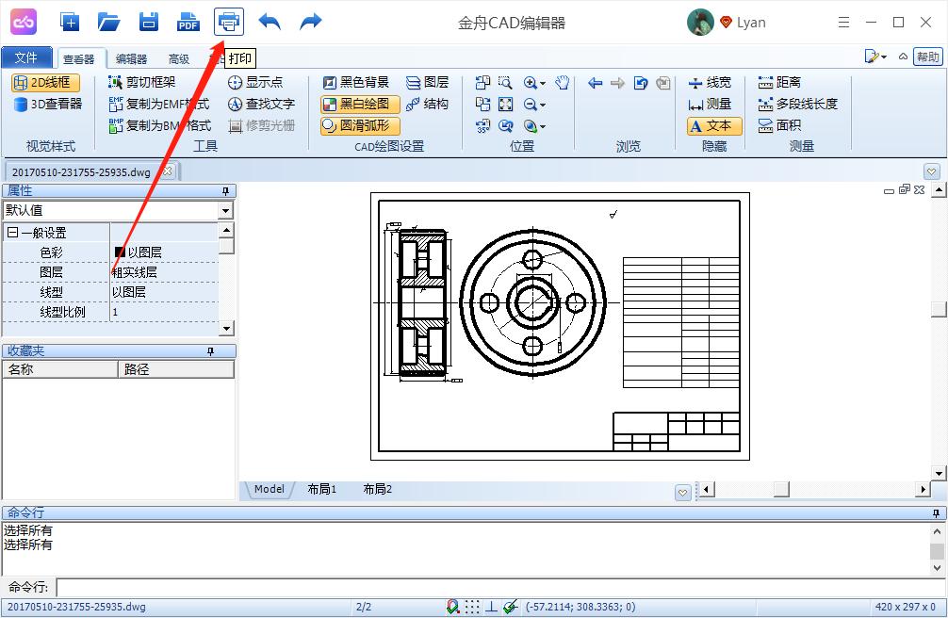The width and height of the screenshot is (948, 618).
Task: Click the 帮助 help button
Action: pyautogui.click(x=927, y=57)
